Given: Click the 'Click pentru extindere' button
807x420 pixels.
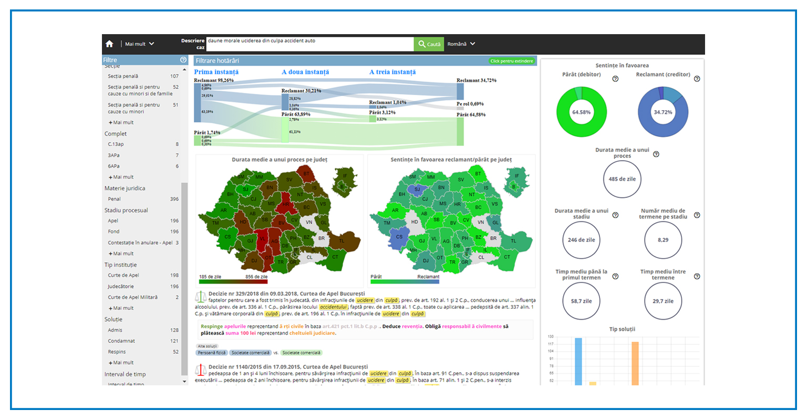Looking at the screenshot, I should [511, 61].
